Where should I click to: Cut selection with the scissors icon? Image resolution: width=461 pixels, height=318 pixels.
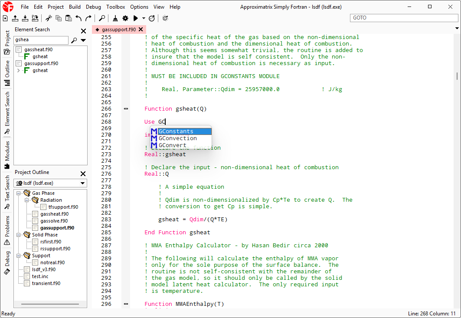[x=49, y=18]
